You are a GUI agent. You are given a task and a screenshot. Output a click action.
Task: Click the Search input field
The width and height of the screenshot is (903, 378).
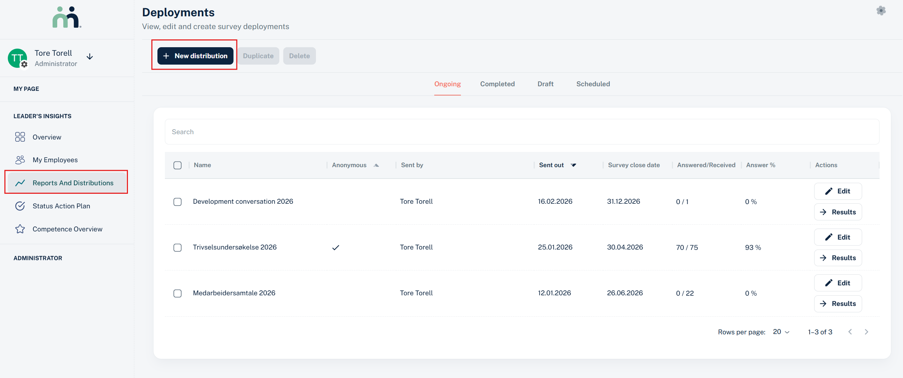pos(522,132)
